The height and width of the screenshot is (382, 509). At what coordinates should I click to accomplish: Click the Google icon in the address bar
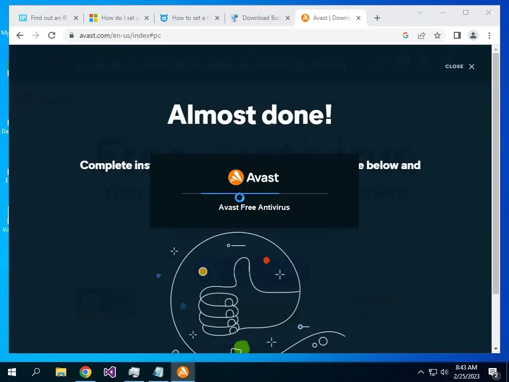[406, 35]
